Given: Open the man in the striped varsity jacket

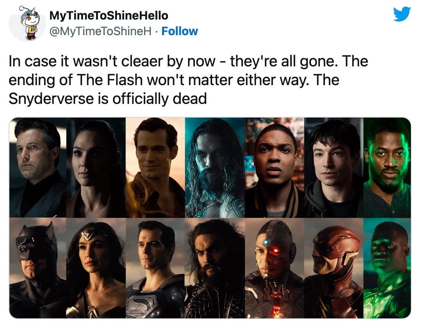Looking at the screenshot, I should pyautogui.click(x=275, y=168).
